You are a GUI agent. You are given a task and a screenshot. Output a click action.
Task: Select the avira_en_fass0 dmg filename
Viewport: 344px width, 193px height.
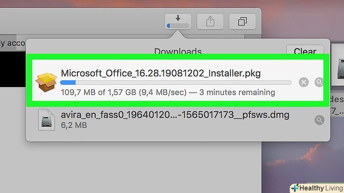point(175,114)
